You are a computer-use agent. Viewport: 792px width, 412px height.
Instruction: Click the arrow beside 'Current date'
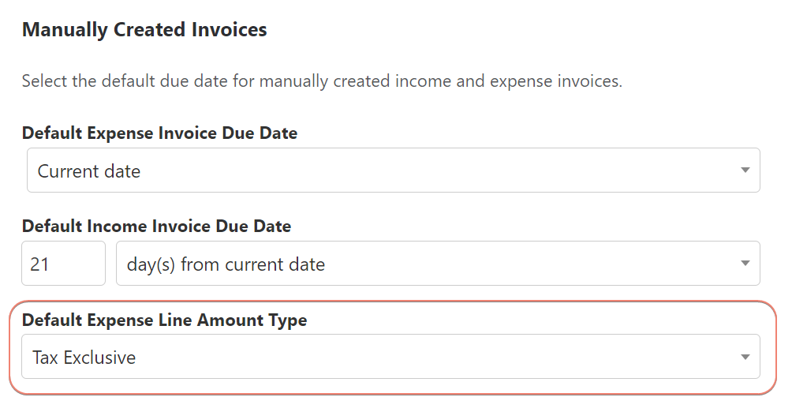point(745,170)
